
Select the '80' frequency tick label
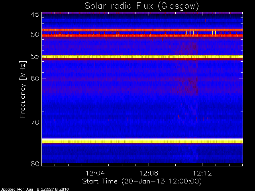35,164
